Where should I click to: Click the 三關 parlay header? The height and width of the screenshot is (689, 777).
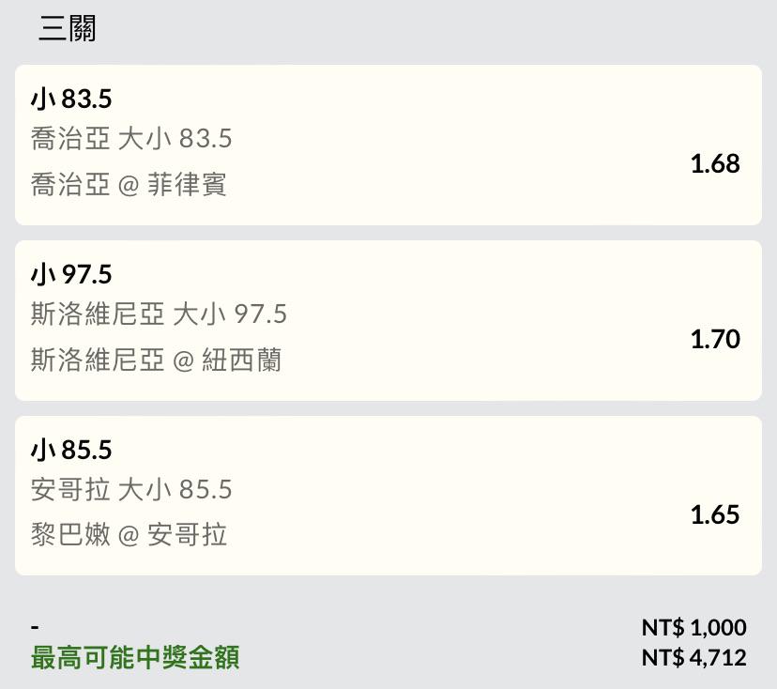(x=68, y=28)
